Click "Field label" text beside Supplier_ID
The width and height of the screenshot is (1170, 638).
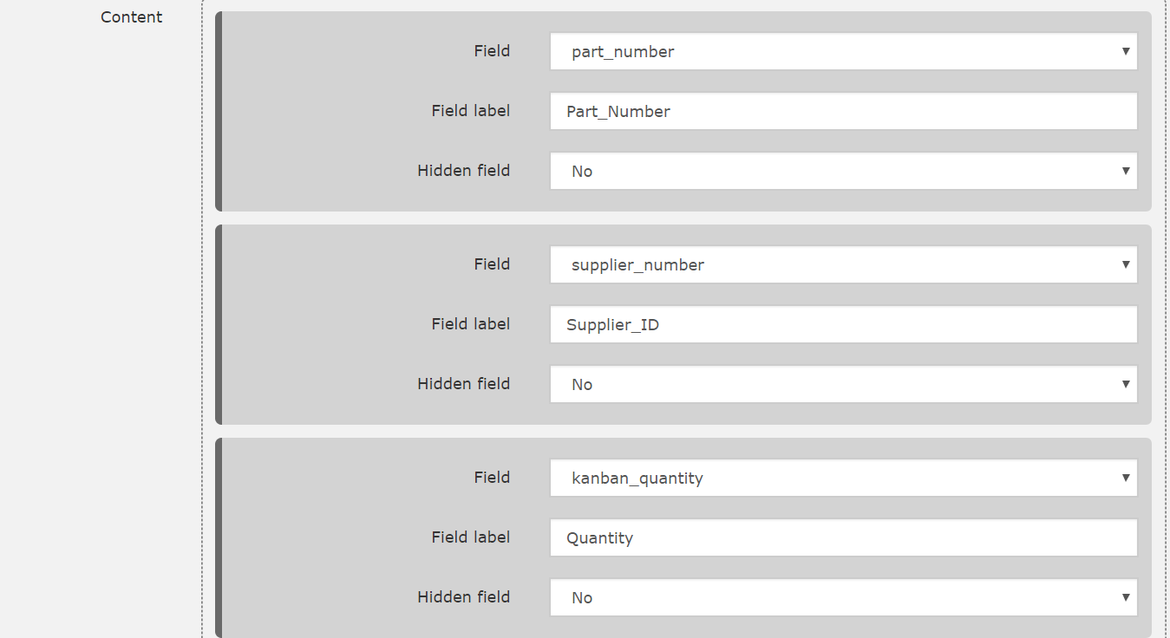[470, 324]
